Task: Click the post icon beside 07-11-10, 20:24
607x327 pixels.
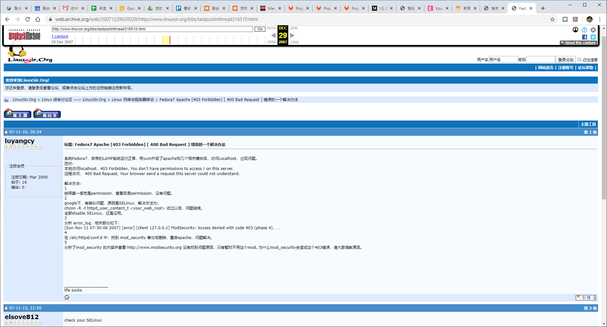Action: 6,132
